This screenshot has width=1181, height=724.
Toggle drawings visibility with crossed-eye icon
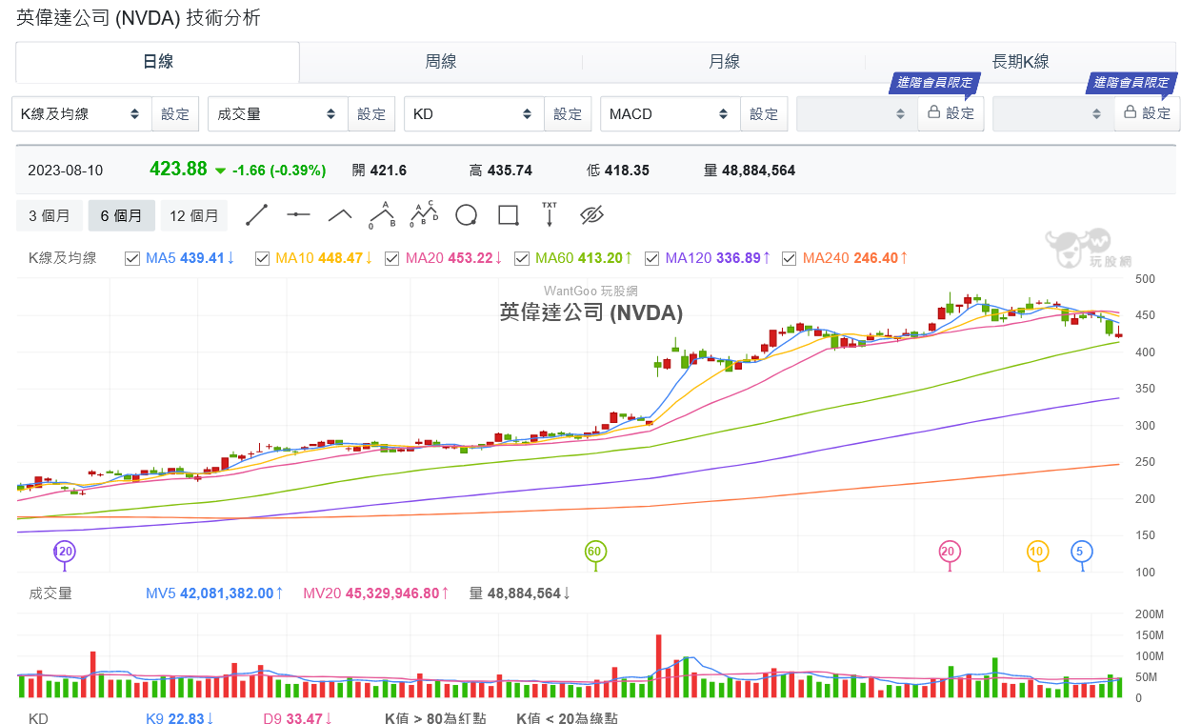pos(591,215)
